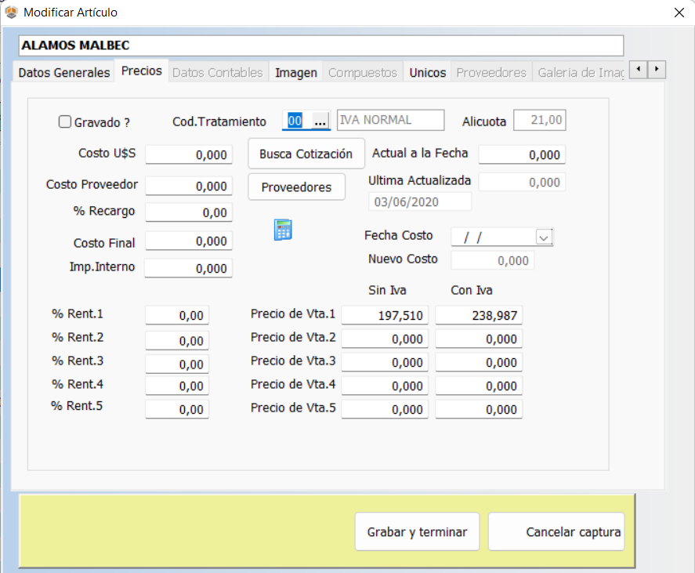Focus the Costo U$S input field

coord(189,155)
